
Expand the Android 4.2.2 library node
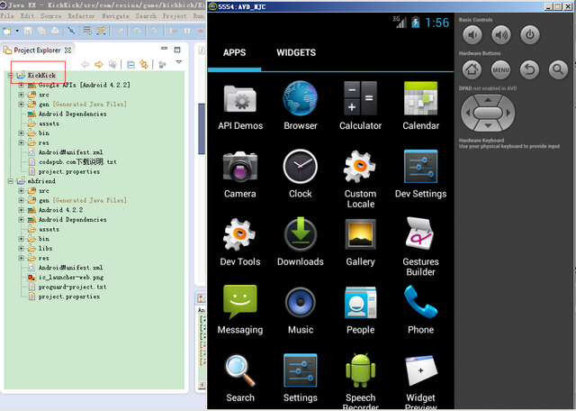coord(21,210)
